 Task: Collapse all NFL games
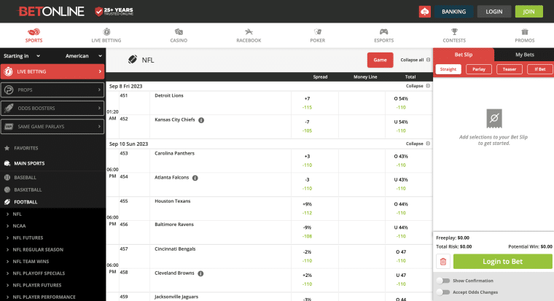415,60
